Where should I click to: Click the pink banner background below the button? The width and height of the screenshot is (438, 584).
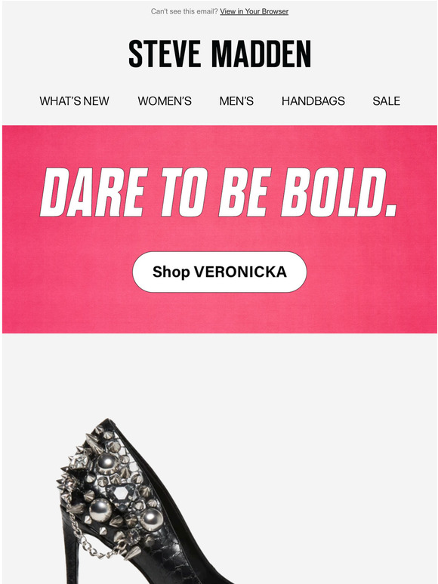tap(220, 313)
